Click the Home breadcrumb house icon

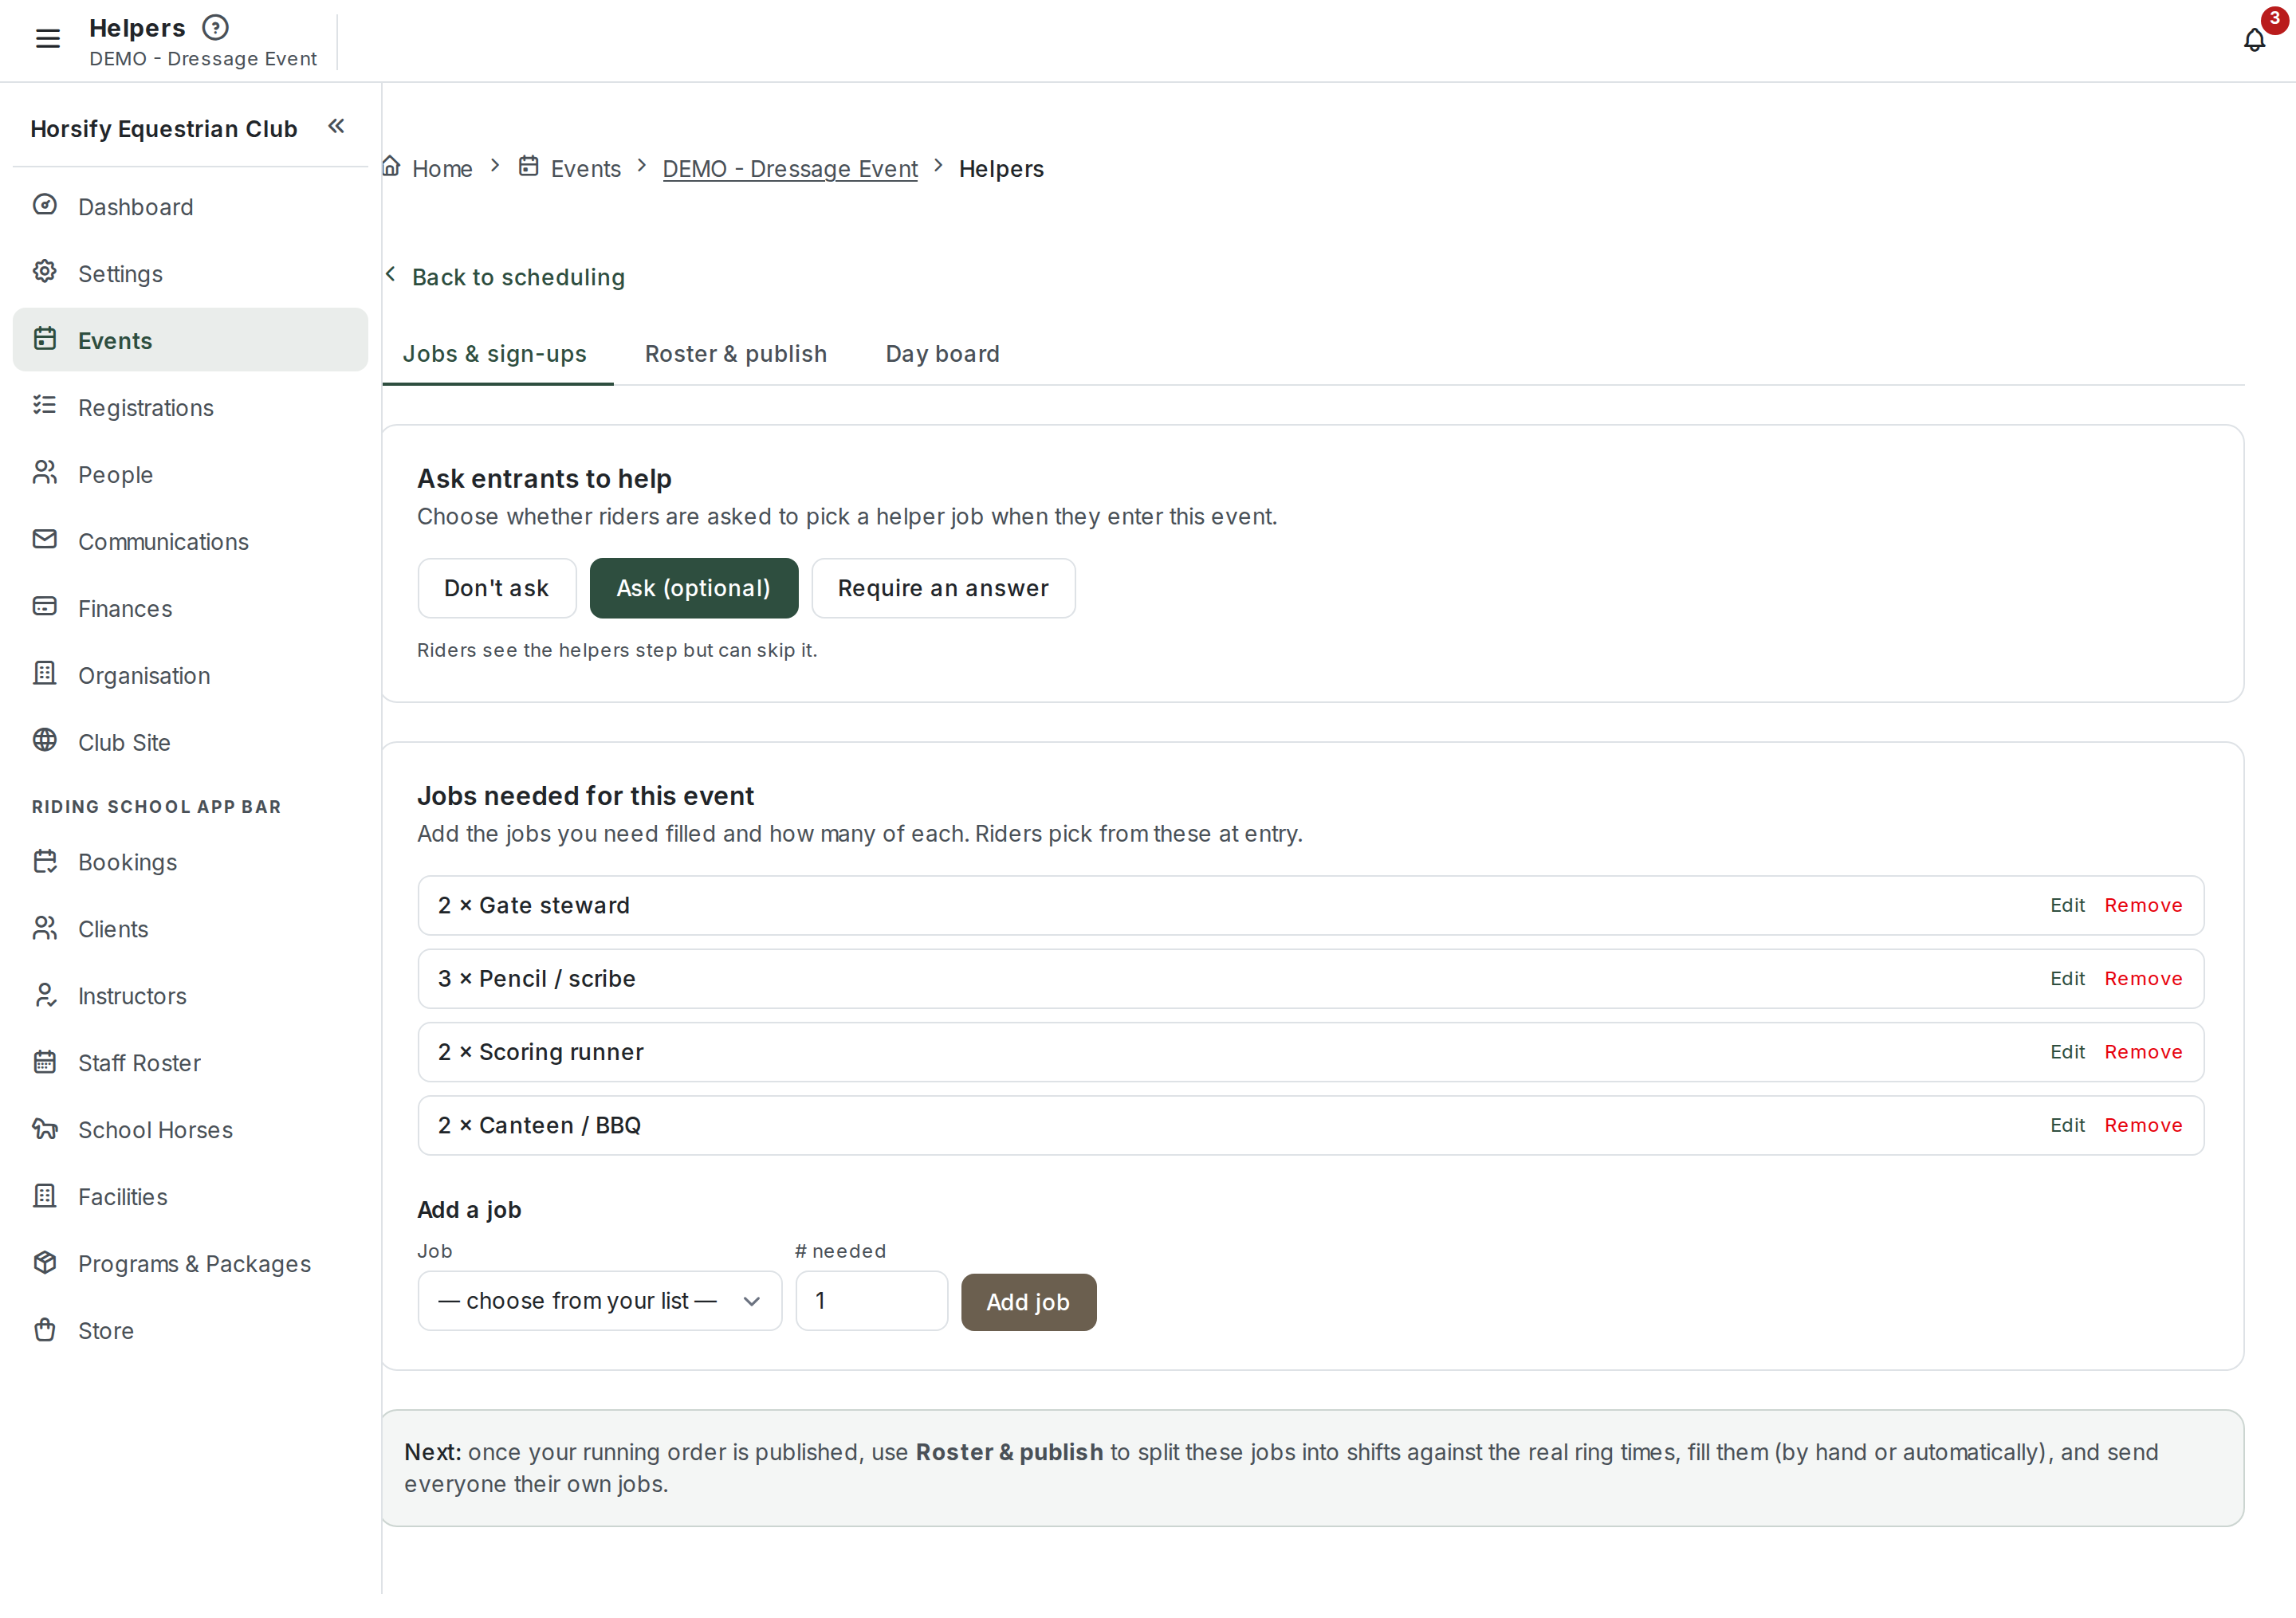click(391, 166)
